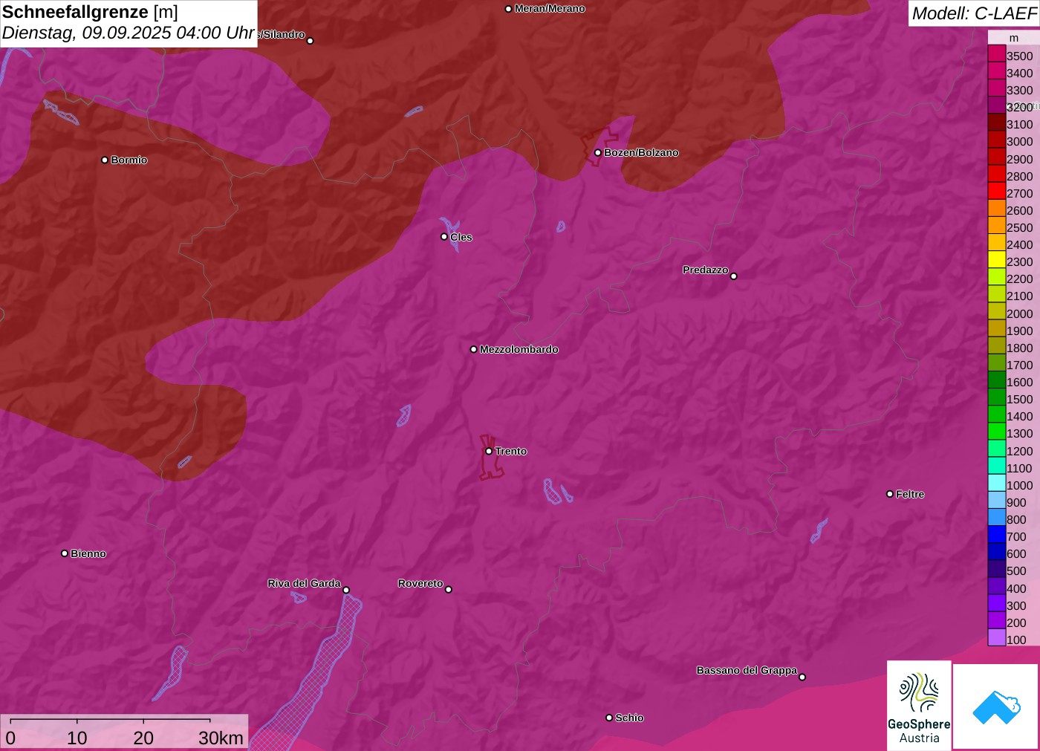Viewport: 1040px width, 751px height.
Task: Select the 700 m blue legend swatch
Action: pyautogui.click(x=996, y=534)
